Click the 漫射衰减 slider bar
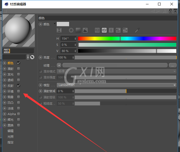The height and width of the screenshot is (152, 180). pos(126,91)
